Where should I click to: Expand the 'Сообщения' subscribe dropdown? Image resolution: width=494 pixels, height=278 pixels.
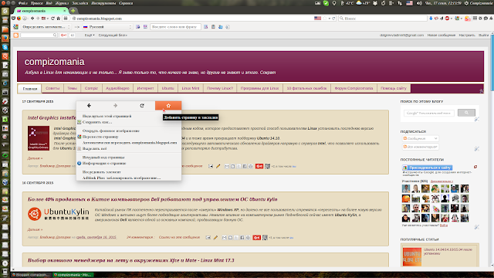(420, 139)
